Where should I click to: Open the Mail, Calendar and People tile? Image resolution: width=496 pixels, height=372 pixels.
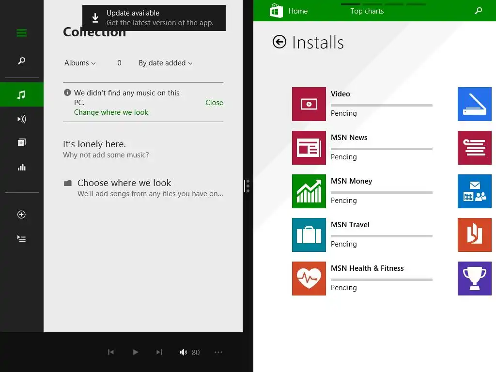(475, 191)
